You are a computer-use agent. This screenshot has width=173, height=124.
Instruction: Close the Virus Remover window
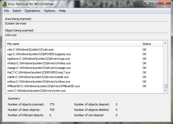[165, 3]
